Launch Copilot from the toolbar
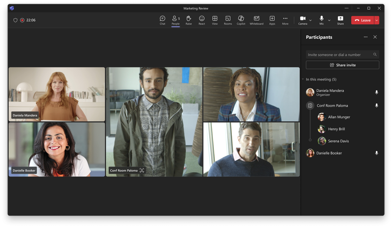Image resolution: width=392 pixels, height=227 pixels. [241, 20]
